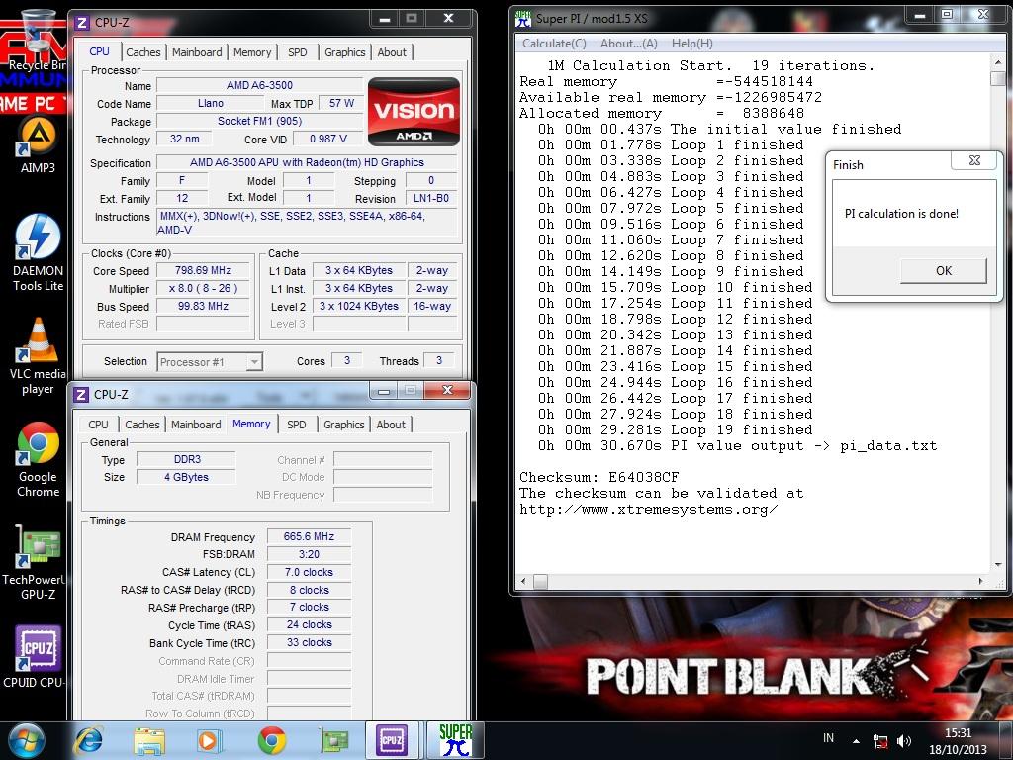Click the CAS# Latency 7.0 clocks value
1013x760 pixels.
point(309,572)
